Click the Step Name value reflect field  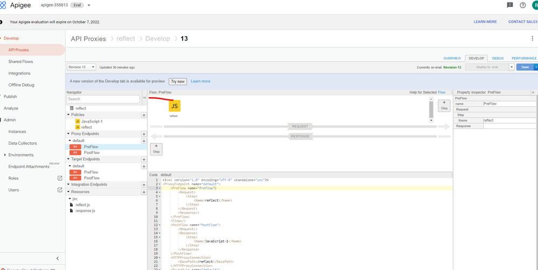click(x=509, y=120)
